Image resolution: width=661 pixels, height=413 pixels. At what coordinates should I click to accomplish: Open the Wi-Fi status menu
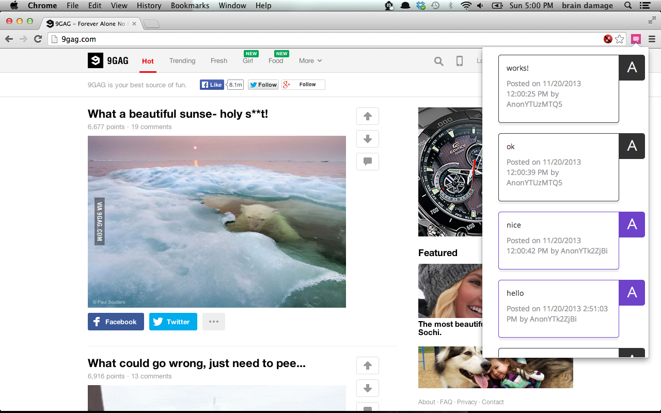click(466, 6)
